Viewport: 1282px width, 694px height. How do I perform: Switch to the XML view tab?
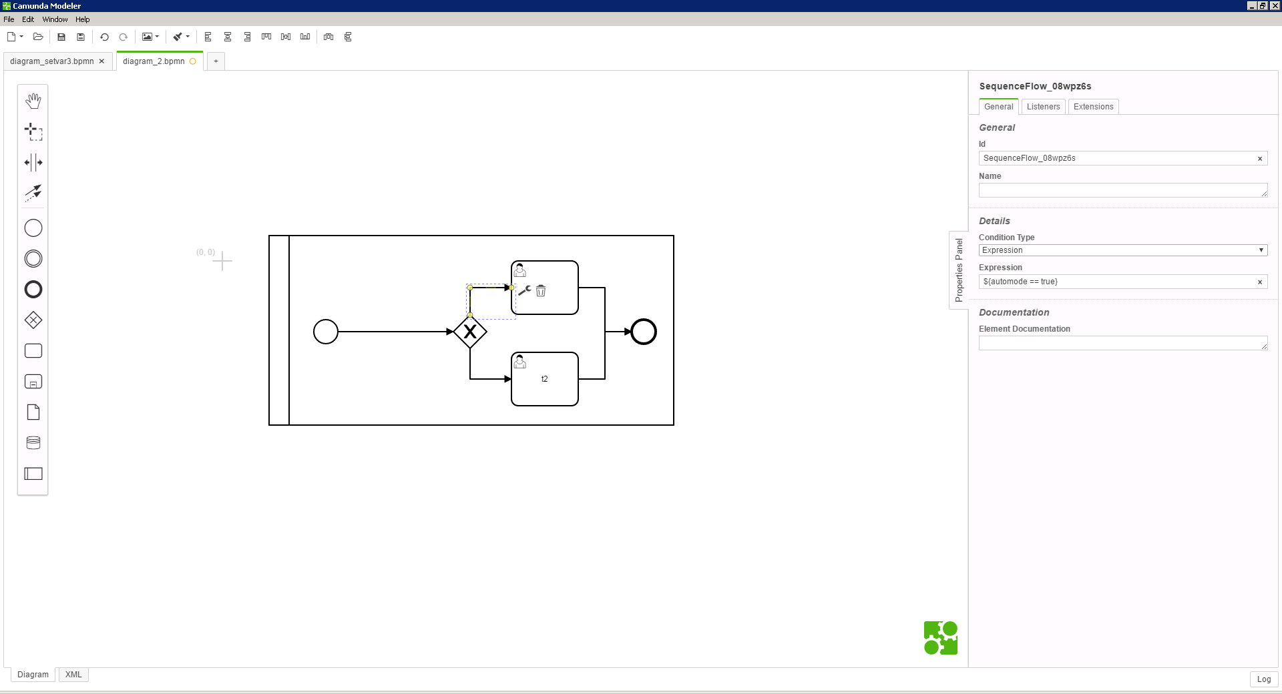pos(73,675)
